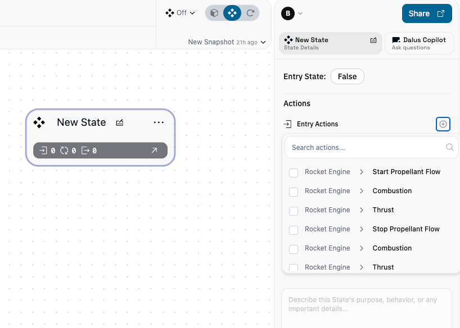Click the Entry Actions label
The image size is (460, 328).
pyautogui.click(x=317, y=124)
